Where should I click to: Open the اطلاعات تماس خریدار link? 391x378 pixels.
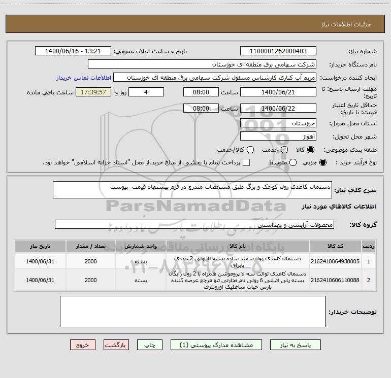[84, 78]
